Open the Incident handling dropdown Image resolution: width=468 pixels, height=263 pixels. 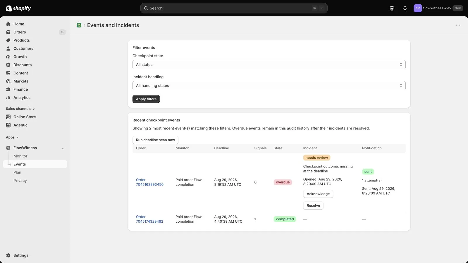tap(269, 86)
